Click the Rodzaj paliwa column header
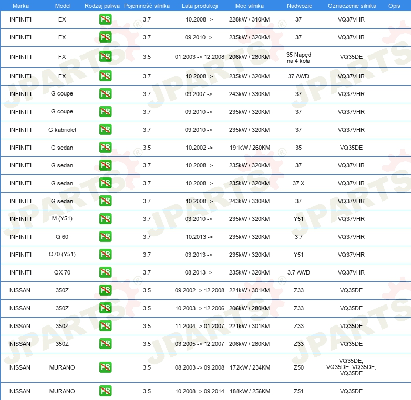The image size is (411, 400). coord(102,6)
